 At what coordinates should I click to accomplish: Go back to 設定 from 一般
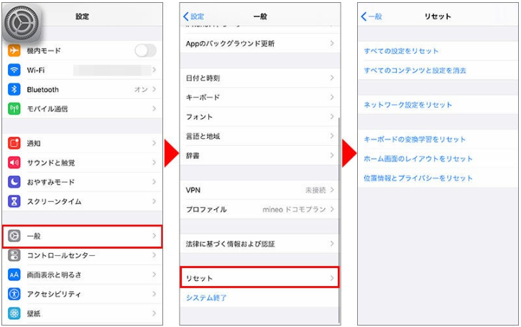pos(194,17)
